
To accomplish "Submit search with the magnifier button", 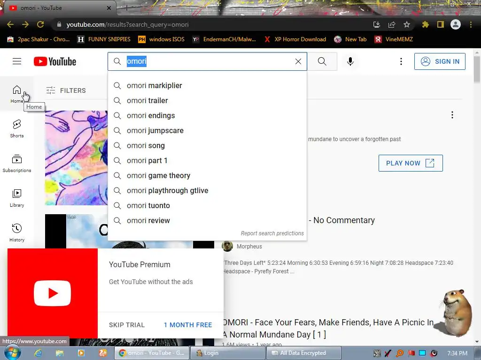I will pos(322,61).
